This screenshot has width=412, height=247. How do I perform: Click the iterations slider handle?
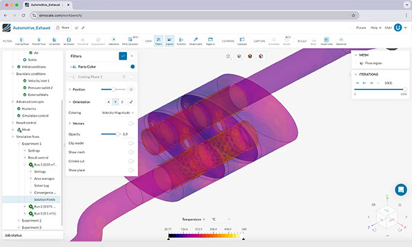(x=405, y=89)
